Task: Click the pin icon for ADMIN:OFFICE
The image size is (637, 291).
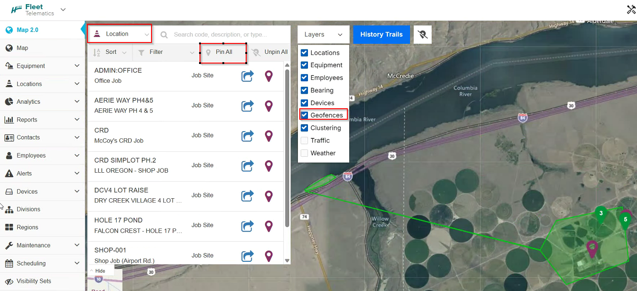Action: 269,76
